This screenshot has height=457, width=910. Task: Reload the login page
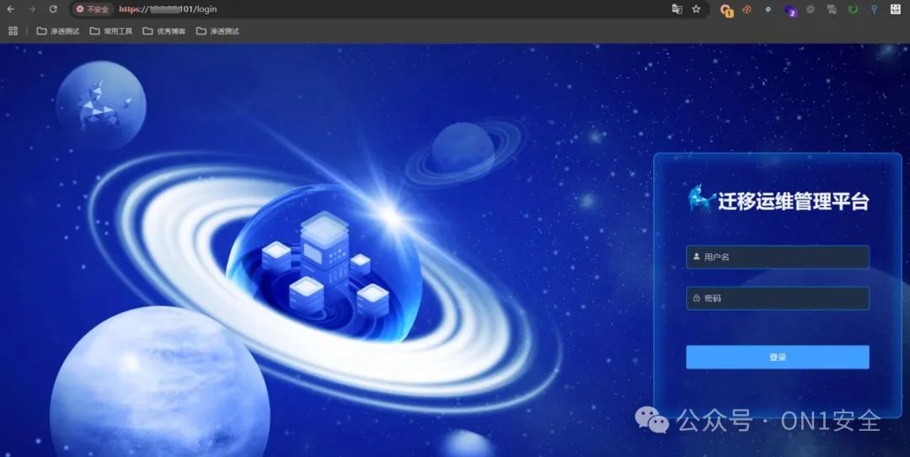53,9
